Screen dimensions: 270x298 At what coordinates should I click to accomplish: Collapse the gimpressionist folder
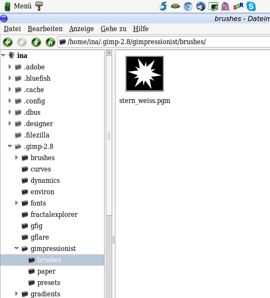(x=17, y=248)
